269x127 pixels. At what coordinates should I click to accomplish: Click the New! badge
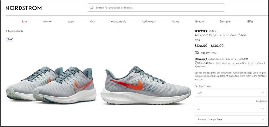(9, 39)
